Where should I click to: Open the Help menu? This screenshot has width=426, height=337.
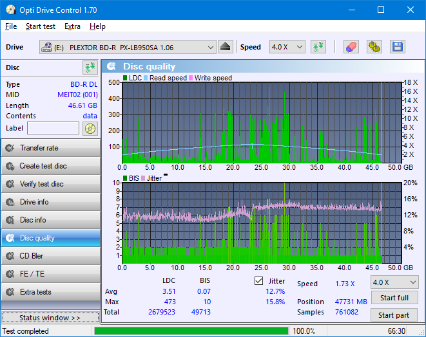click(97, 26)
